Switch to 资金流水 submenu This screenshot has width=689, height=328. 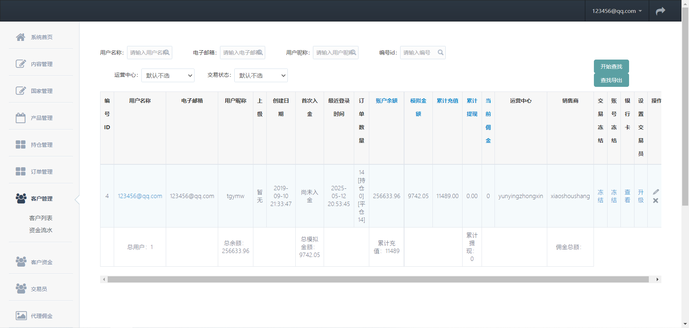click(x=41, y=230)
